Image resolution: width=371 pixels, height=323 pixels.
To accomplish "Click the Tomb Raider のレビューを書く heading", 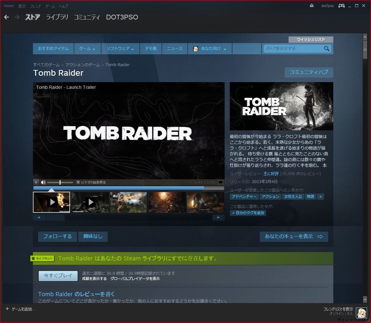I will point(76,294).
